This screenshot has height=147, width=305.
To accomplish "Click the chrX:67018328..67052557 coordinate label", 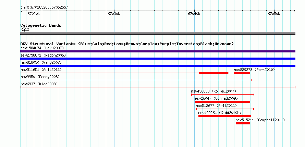I will 44,8.
